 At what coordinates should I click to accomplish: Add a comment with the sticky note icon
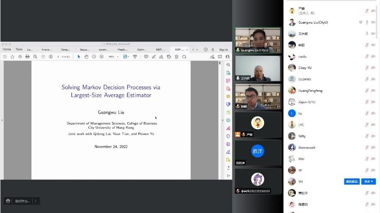[146, 57]
